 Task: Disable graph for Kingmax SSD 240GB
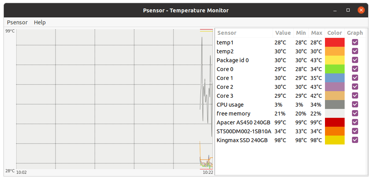(355, 140)
